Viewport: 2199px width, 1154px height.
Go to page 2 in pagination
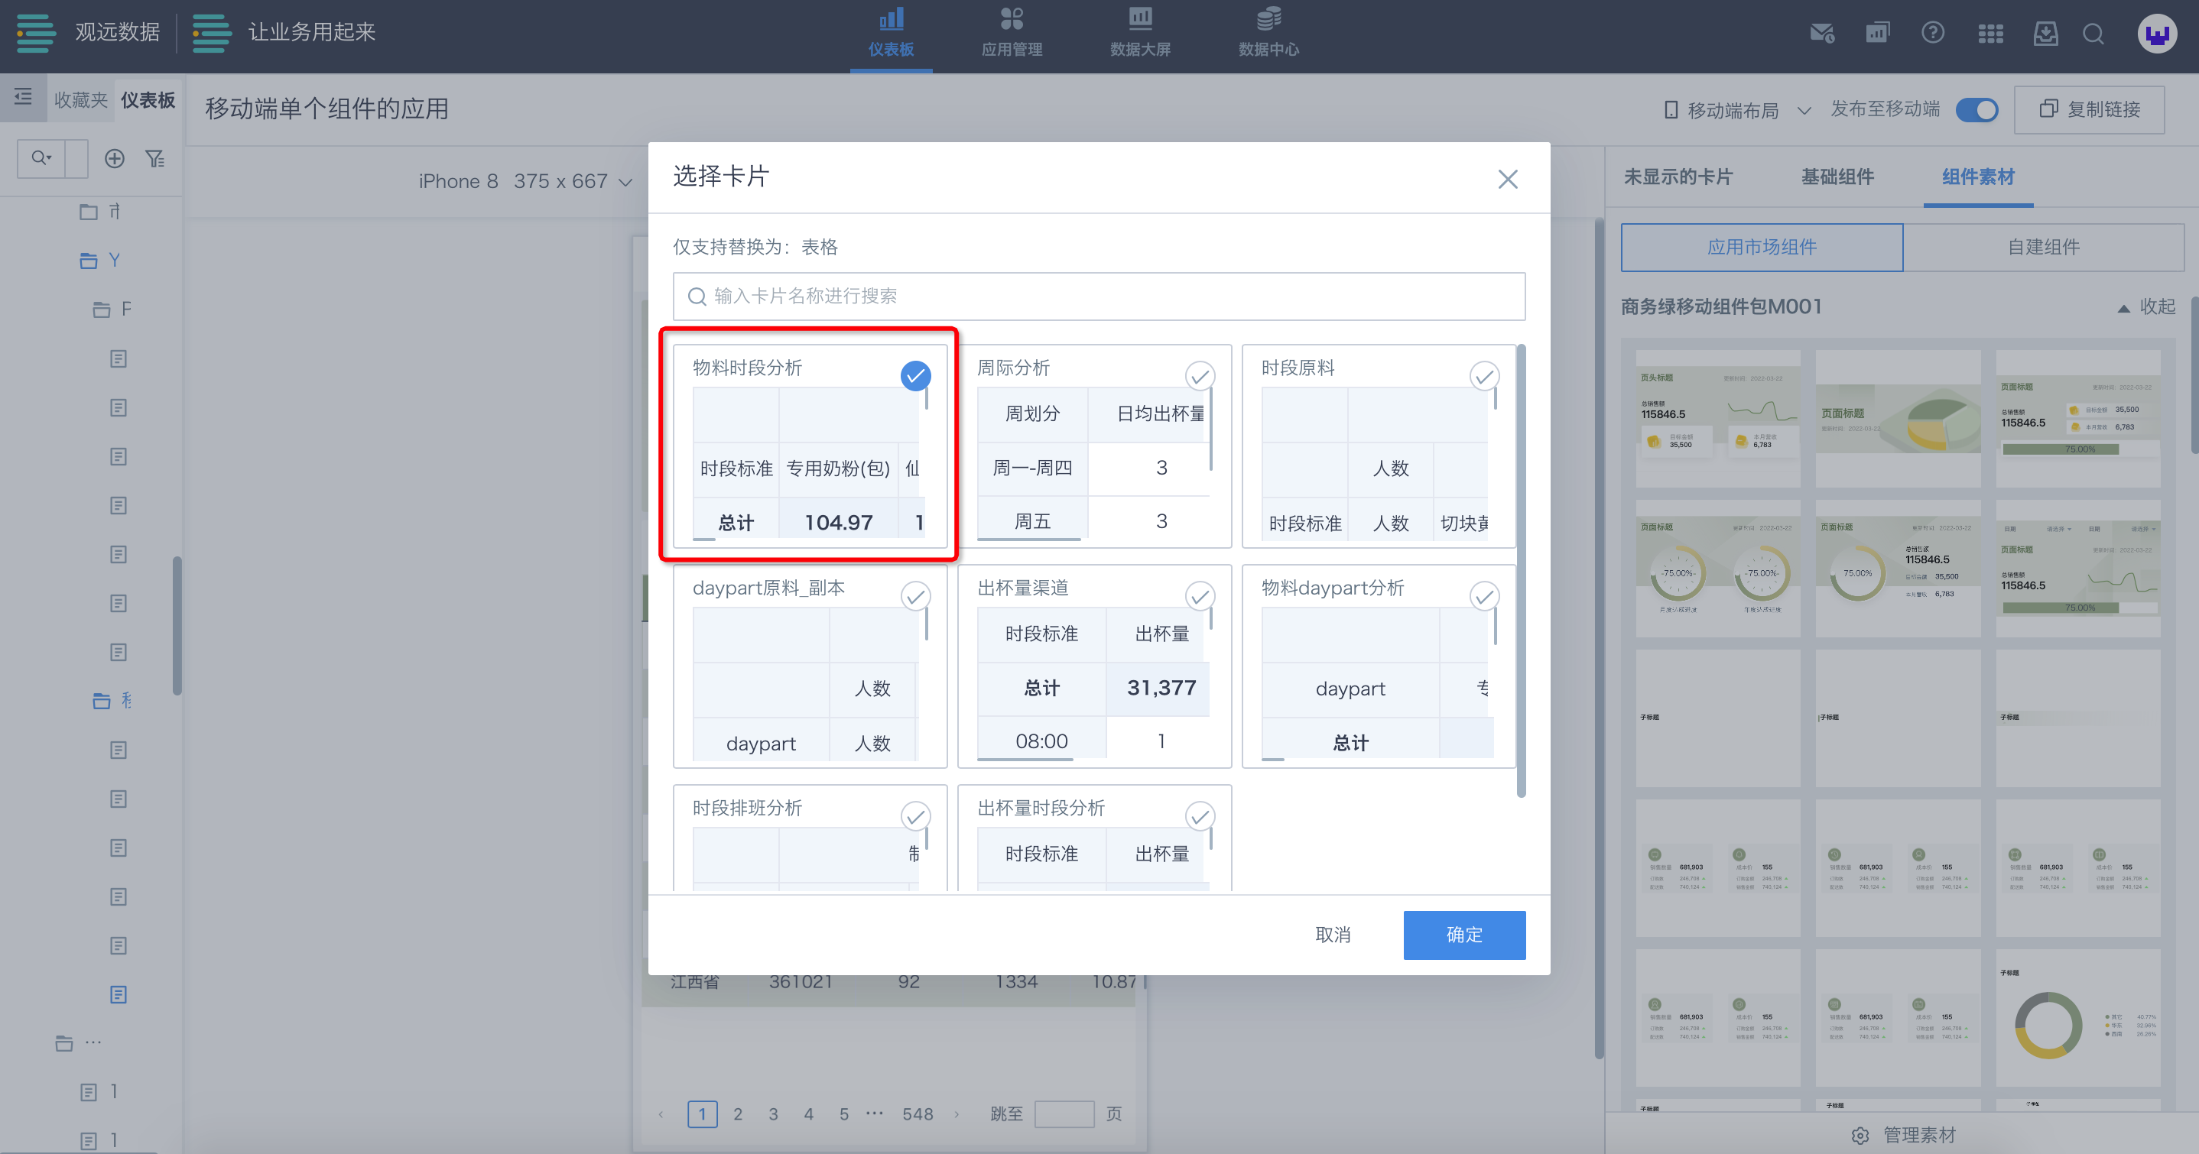(738, 1114)
